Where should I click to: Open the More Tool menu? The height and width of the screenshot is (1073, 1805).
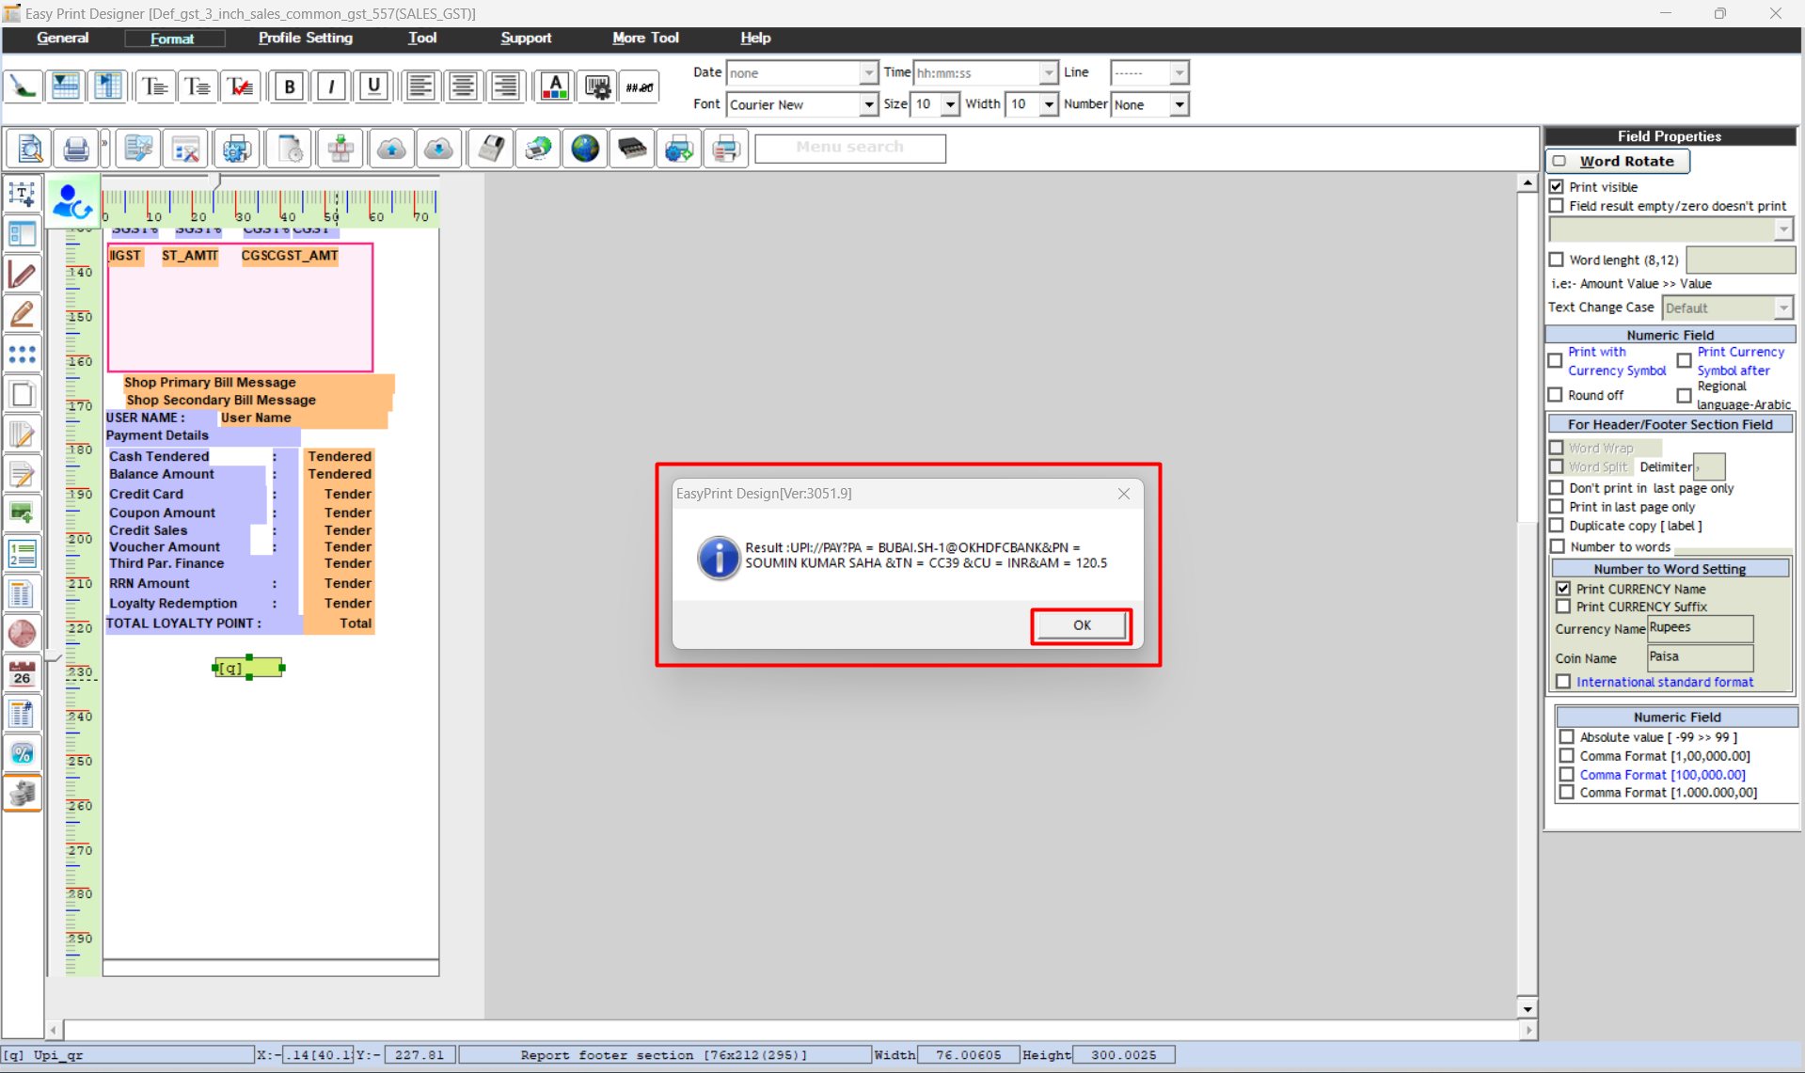click(645, 38)
